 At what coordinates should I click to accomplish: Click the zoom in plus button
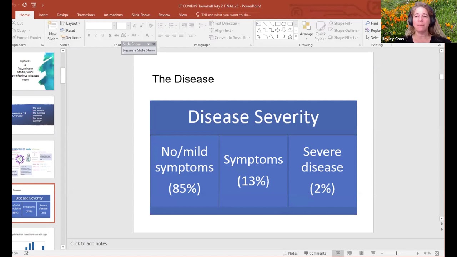418,253
